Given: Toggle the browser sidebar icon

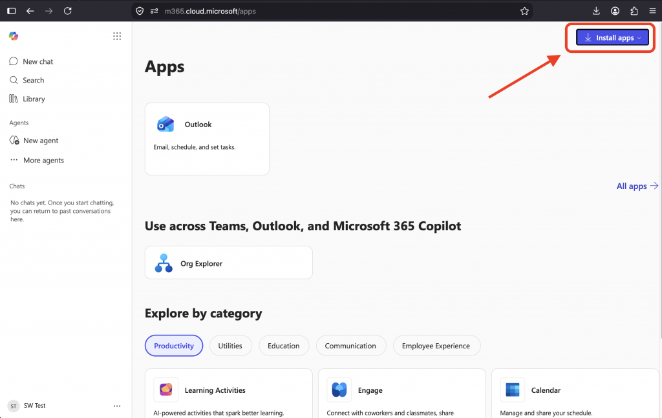Looking at the screenshot, I should pos(12,11).
